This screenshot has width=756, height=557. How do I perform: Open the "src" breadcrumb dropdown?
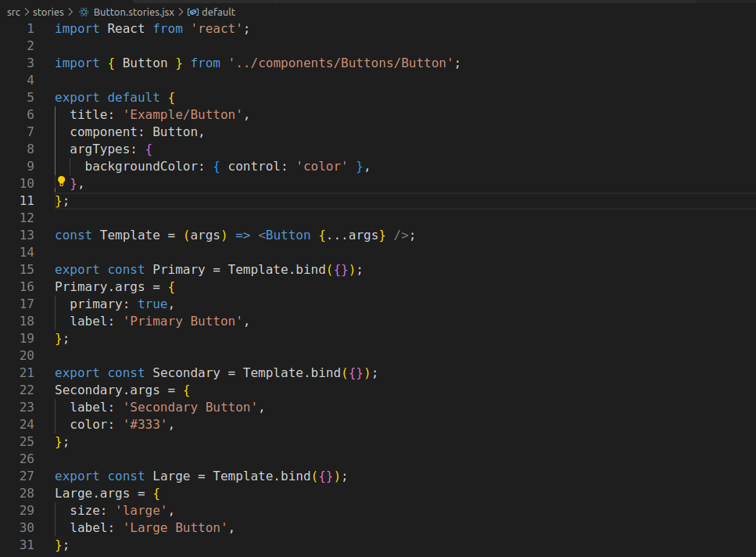[13, 12]
